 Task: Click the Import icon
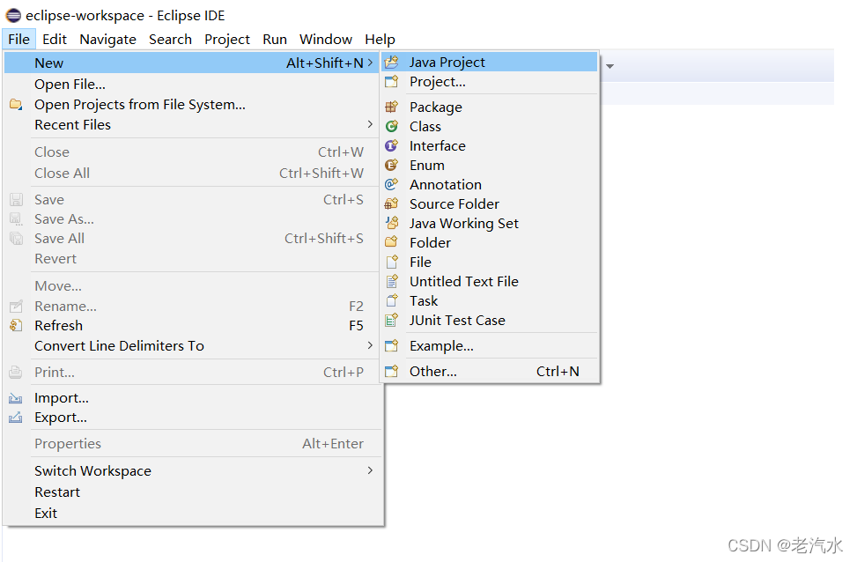pos(16,398)
